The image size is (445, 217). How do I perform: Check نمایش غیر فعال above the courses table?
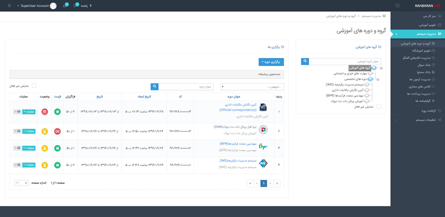point(34,86)
